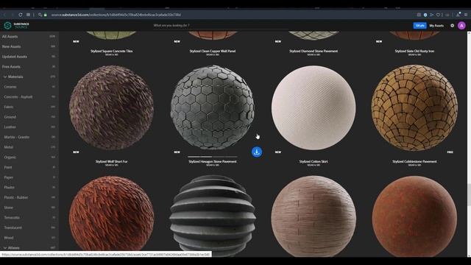Viewport: 471px width, 265px height.
Task: Click the browser profile icon with notification dot
Action: [x=458, y=14]
